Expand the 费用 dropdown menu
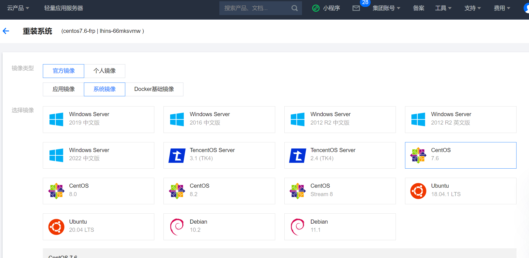Viewport: 529px width, 258px height. 502,8
